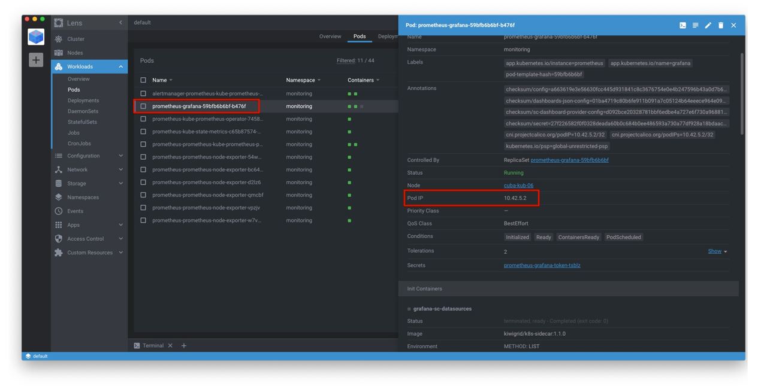Click the Events clock icon
Screen dimensions: 767x389
(x=58, y=211)
